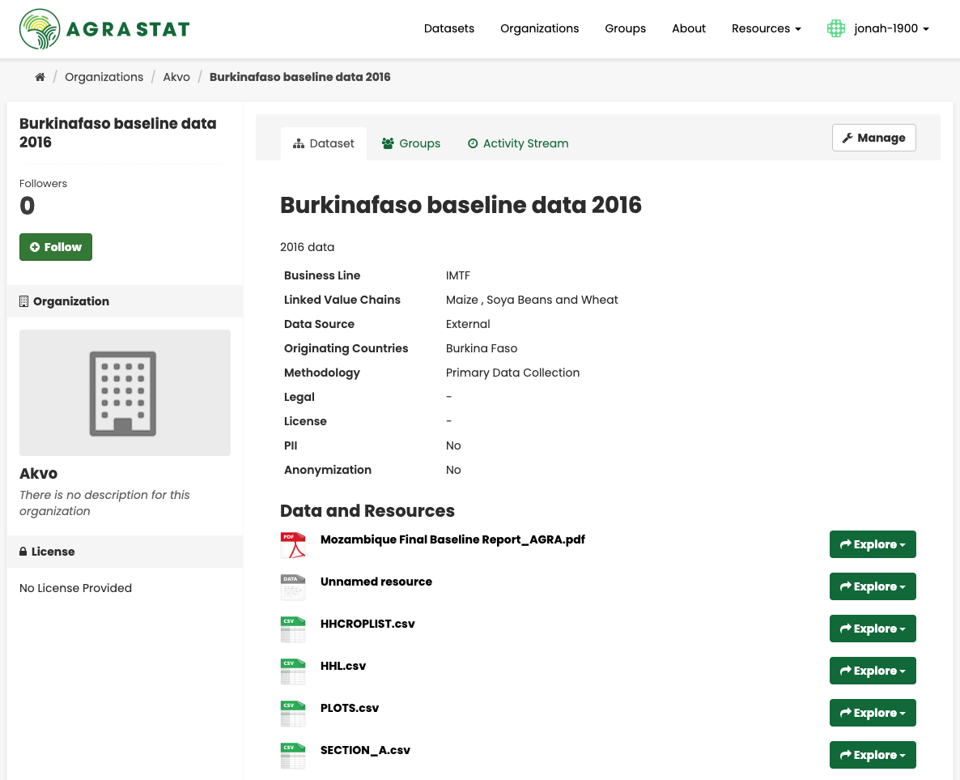Open the jonah-1900 user menu
The width and height of the screenshot is (960, 780).
click(x=891, y=29)
